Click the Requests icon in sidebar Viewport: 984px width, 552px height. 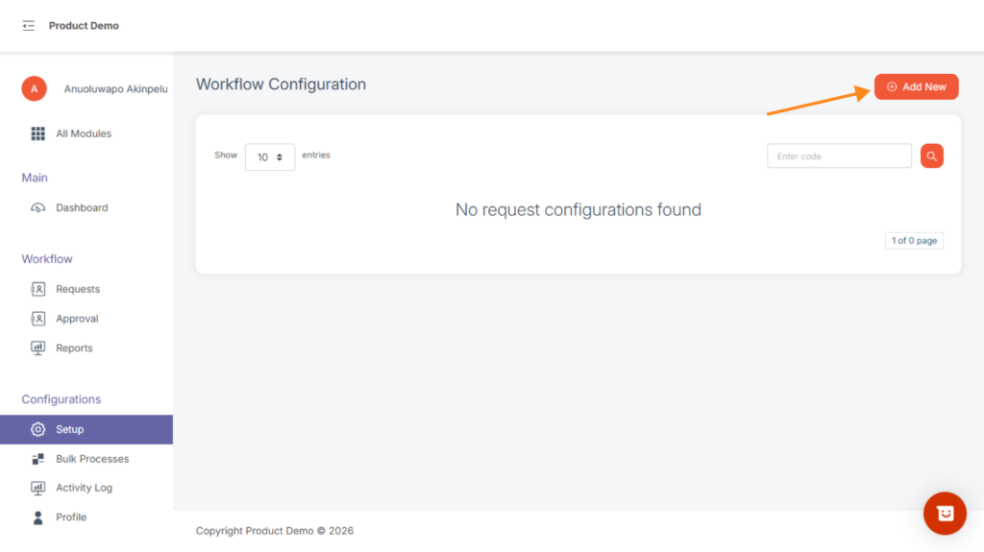point(38,289)
